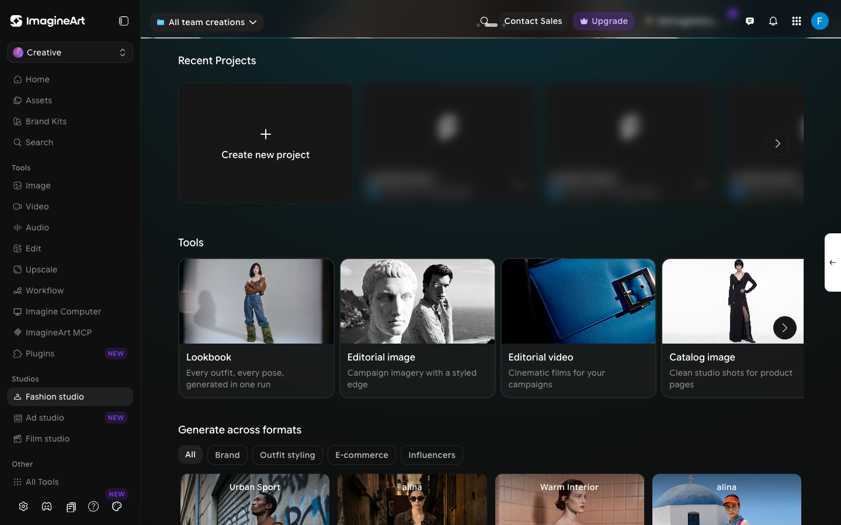
Task: Open Assets in the sidebar
Action: pos(70,100)
